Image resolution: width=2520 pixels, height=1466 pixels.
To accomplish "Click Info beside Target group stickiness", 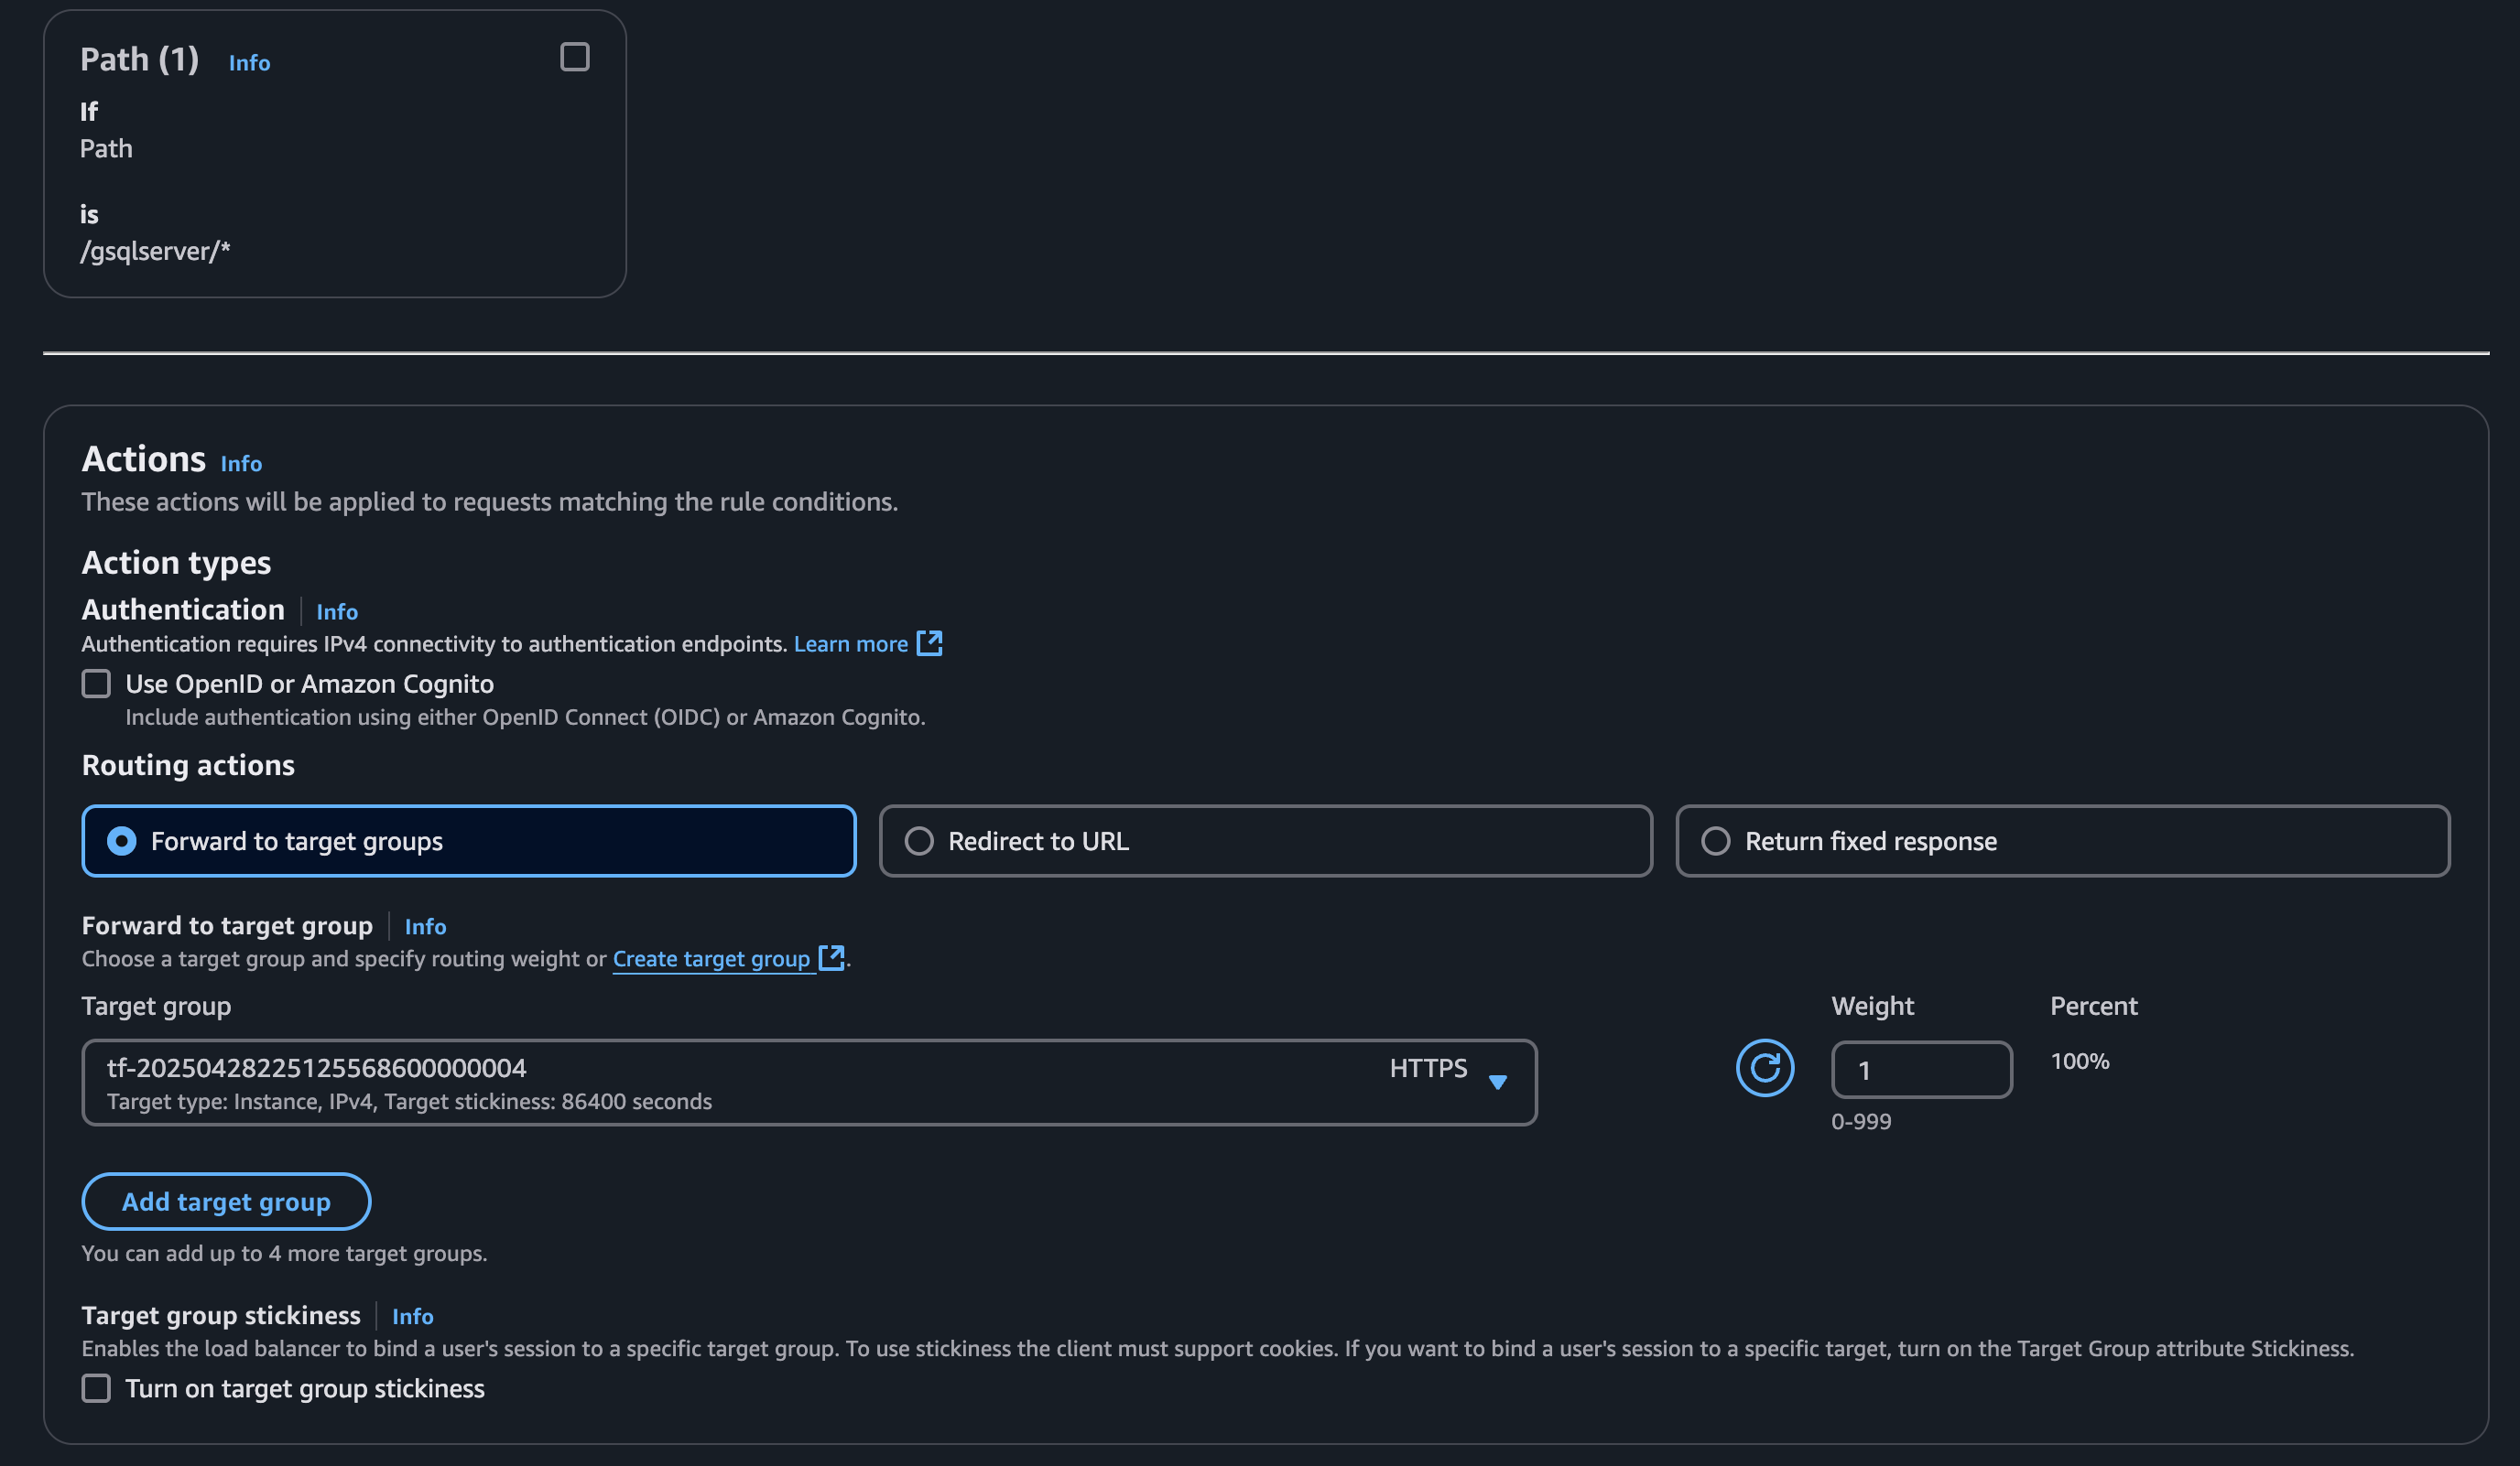I will point(412,1316).
